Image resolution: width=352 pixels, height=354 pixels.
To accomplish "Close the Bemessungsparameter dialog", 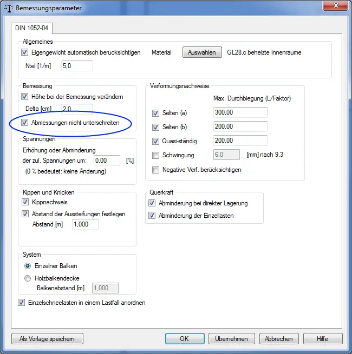I will click(335, 5).
